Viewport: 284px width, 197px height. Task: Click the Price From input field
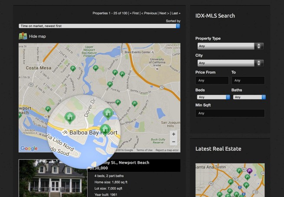pyautogui.click(x=212, y=81)
